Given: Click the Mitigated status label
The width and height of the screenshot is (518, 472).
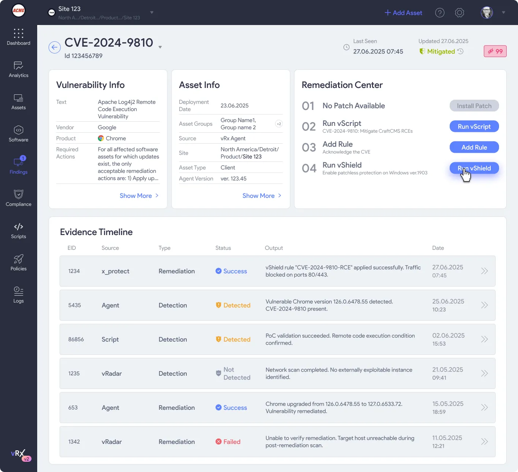Looking at the screenshot, I should click(441, 51).
